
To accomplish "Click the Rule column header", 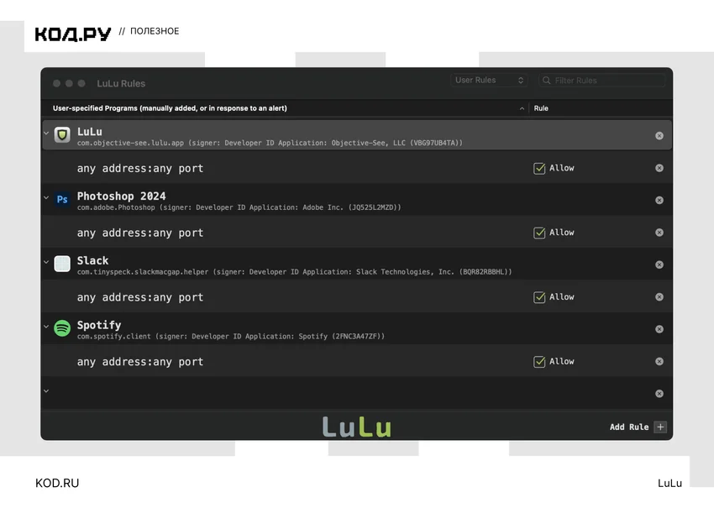I will pyautogui.click(x=541, y=108).
